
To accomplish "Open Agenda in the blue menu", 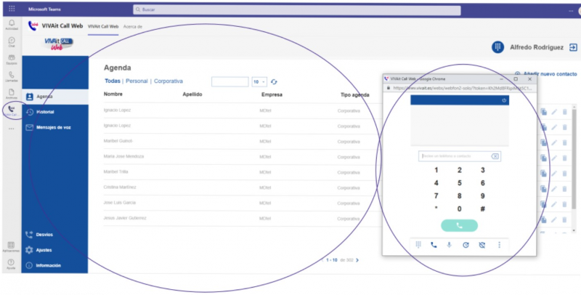I will [55, 97].
